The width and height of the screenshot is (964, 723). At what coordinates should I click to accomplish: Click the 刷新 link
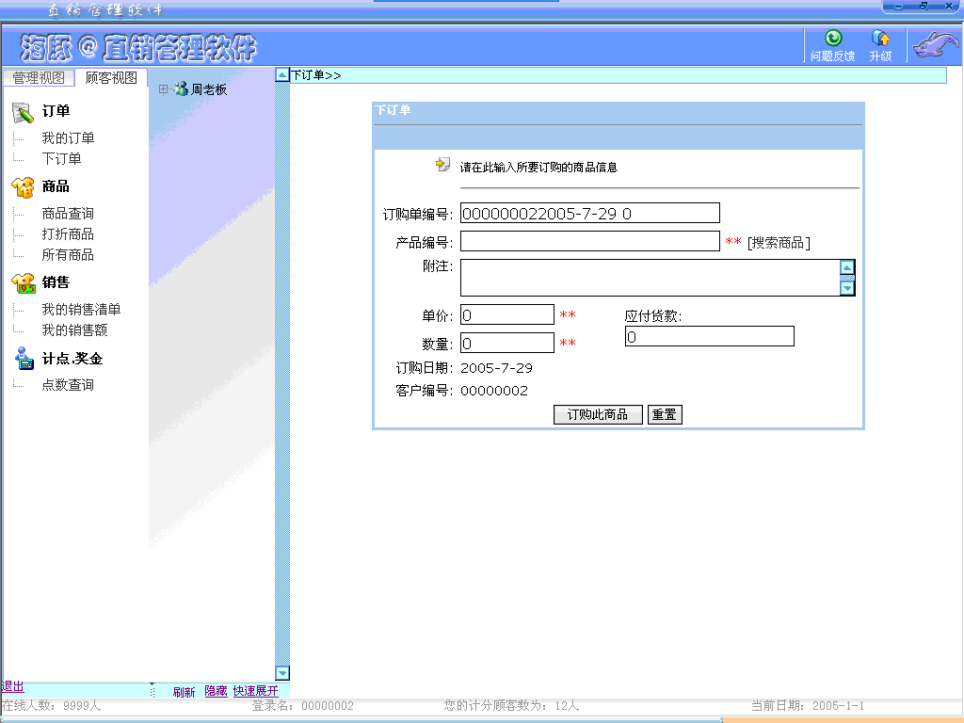pyautogui.click(x=184, y=692)
